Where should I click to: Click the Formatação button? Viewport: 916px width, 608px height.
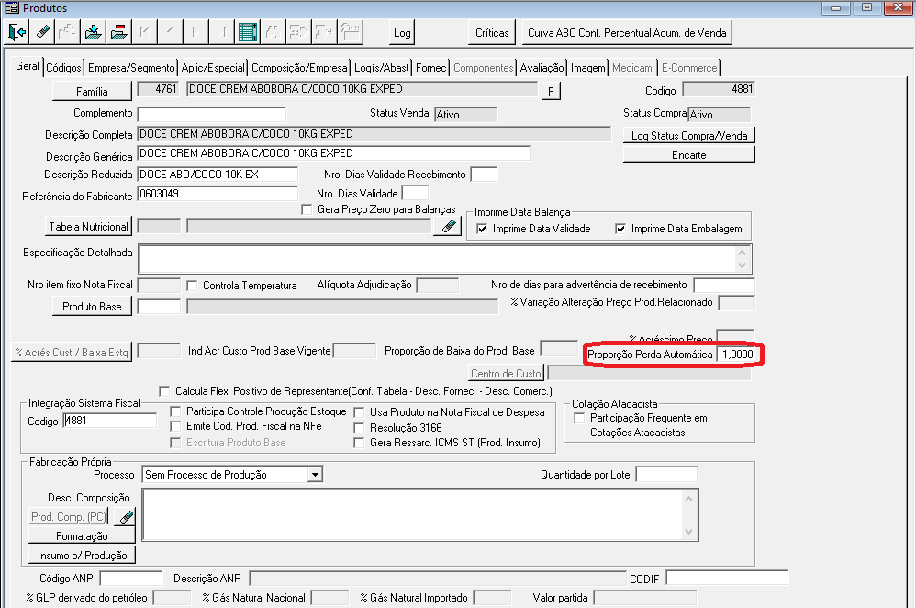pos(82,535)
